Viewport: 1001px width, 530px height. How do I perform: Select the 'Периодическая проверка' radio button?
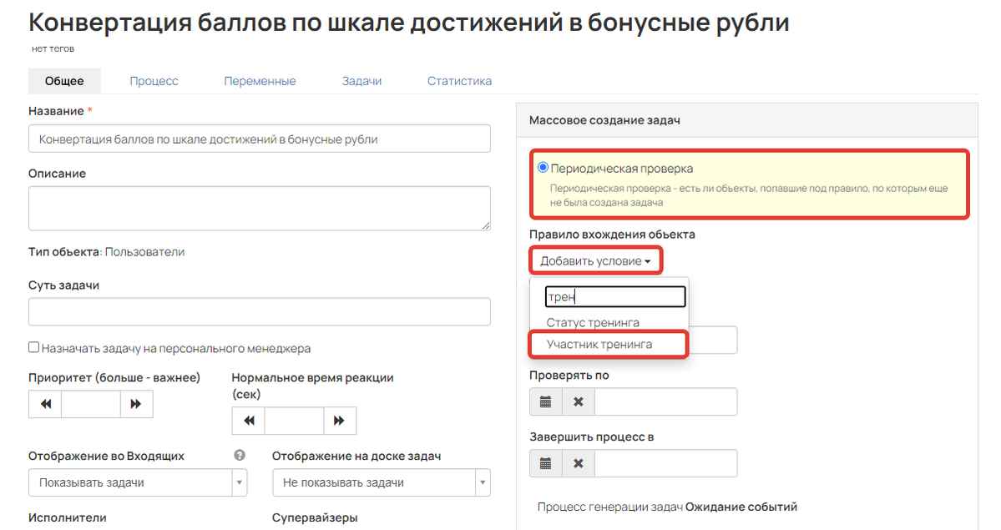543,168
